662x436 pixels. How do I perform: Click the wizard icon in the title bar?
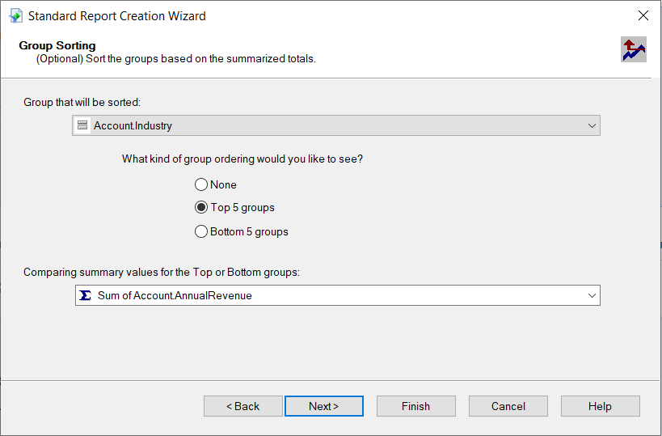click(15, 15)
